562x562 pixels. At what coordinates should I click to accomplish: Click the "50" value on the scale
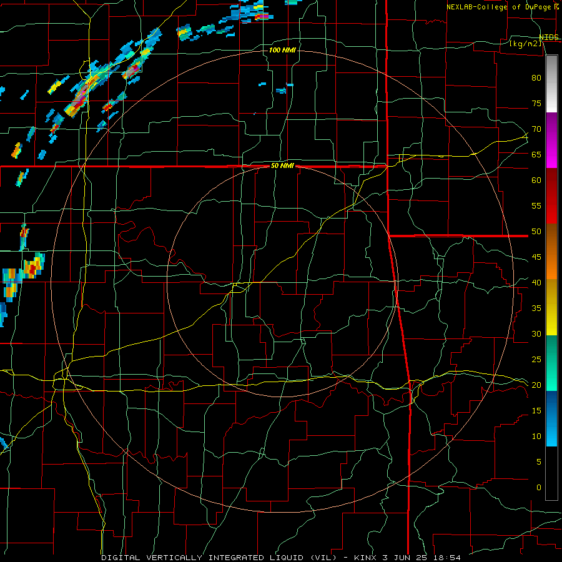point(536,232)
